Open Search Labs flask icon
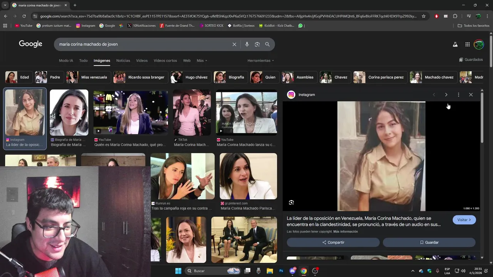Screen dimensions: 493x277 [455, 45]
